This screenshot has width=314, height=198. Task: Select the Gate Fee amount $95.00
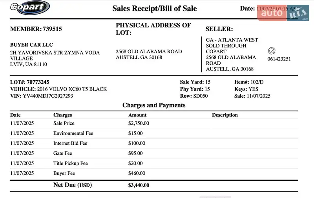(135, 153)
